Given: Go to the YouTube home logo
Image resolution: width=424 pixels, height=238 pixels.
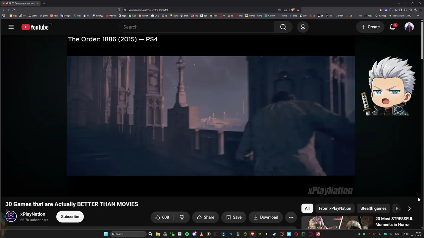Looking at the screenshot, I should [x=35, y=27].
